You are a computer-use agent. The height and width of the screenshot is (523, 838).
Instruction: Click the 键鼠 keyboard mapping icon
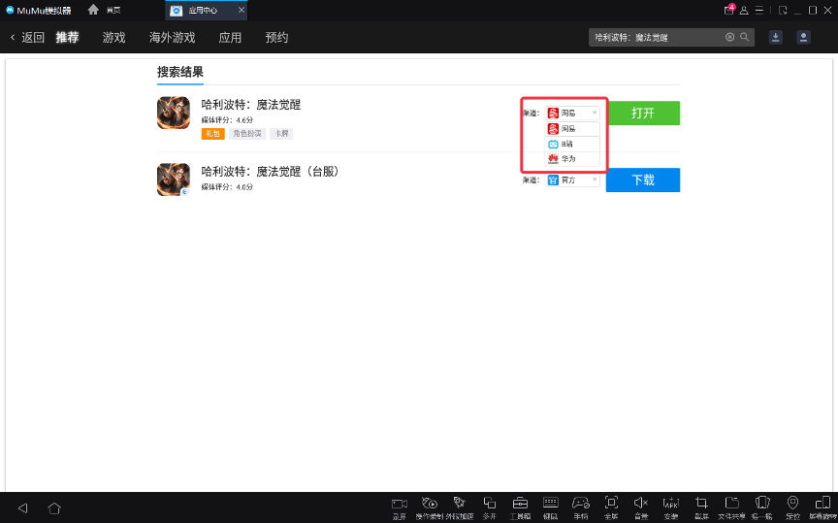(551, 503)
